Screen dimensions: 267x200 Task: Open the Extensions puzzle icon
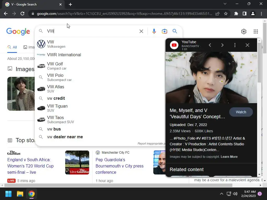pyautogui.click(x=236, y=14)
